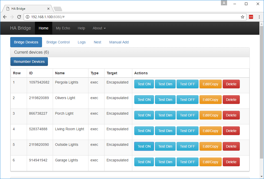Viewport: 264px width, 179px height.
Task: Test Dim for Living Room Light
Action: [x=165, y=131]
